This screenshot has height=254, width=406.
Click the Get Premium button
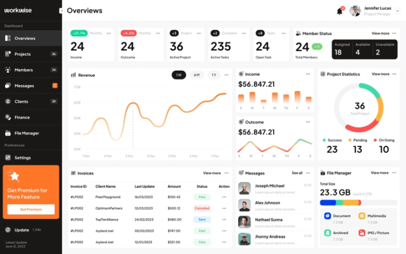point(31,209)
